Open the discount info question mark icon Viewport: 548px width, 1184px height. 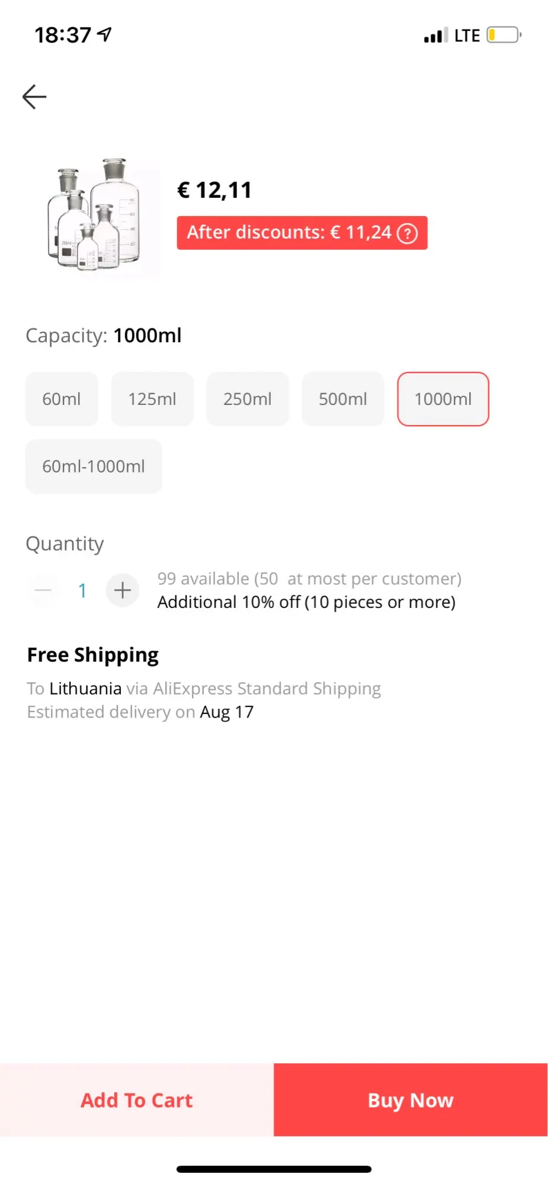coord(407,233)
